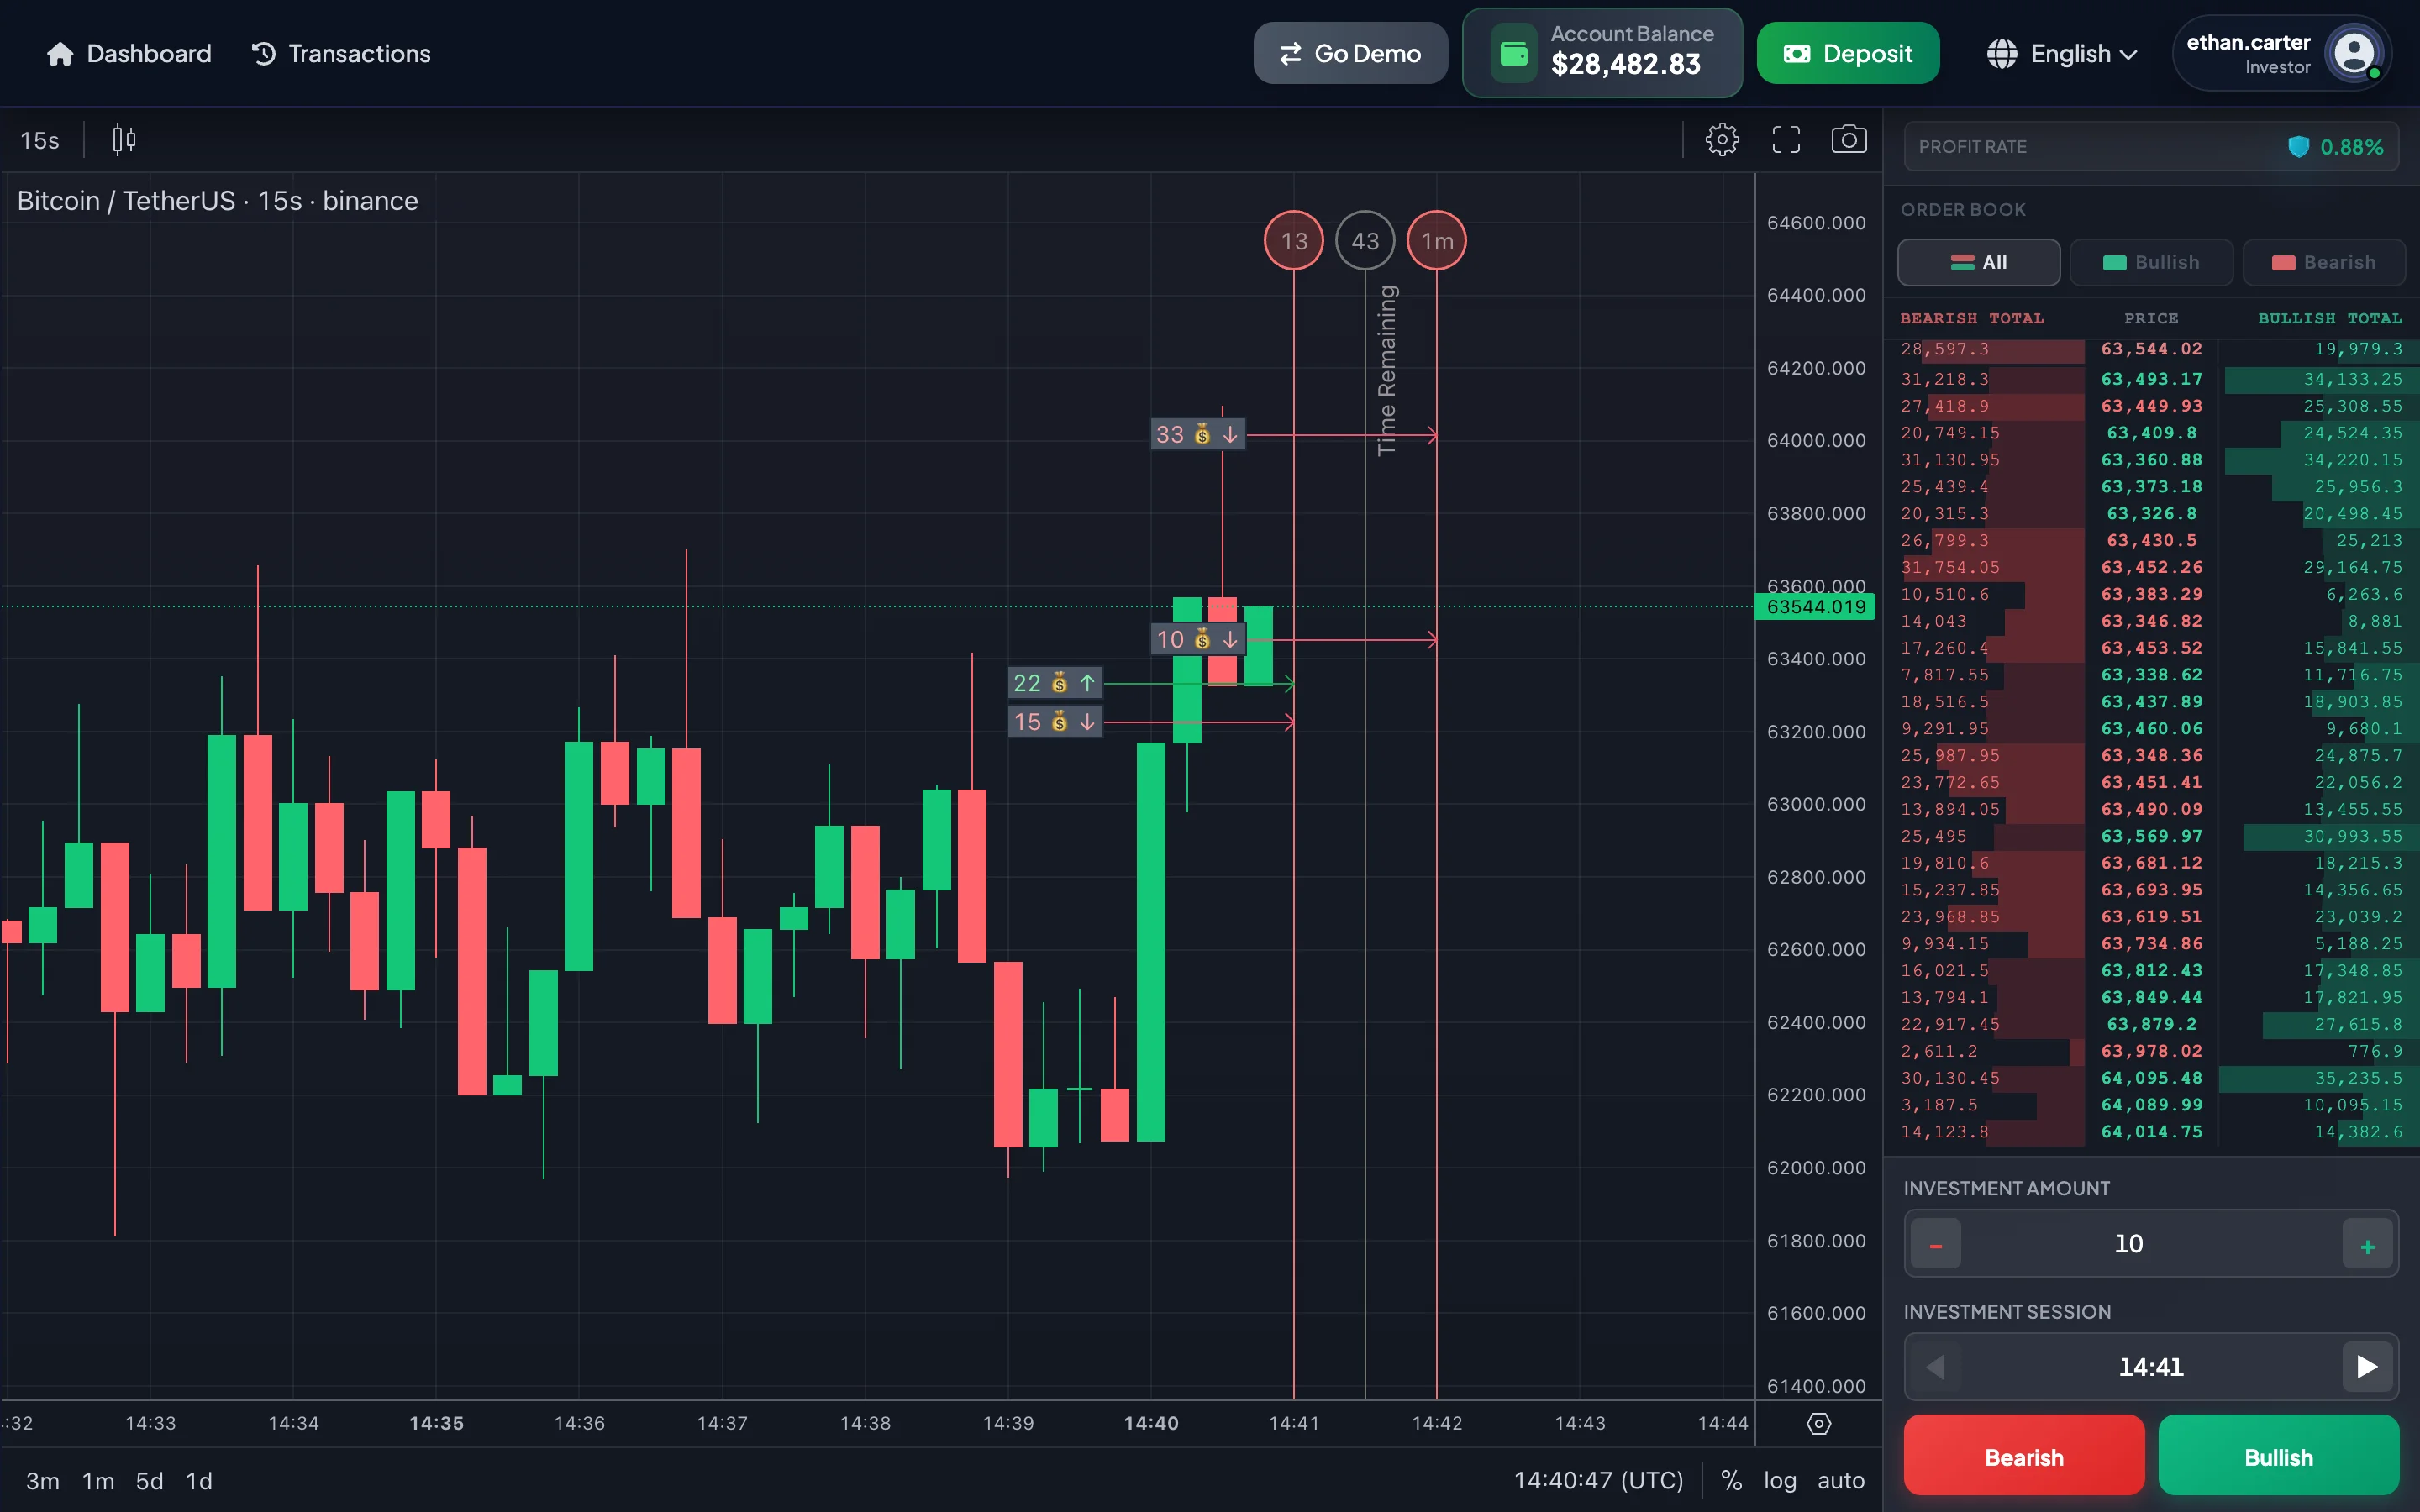Select the 15 bearish order label
Image resolution: width=2420 pixels, height=1512 pixels.
(1055, 722)
